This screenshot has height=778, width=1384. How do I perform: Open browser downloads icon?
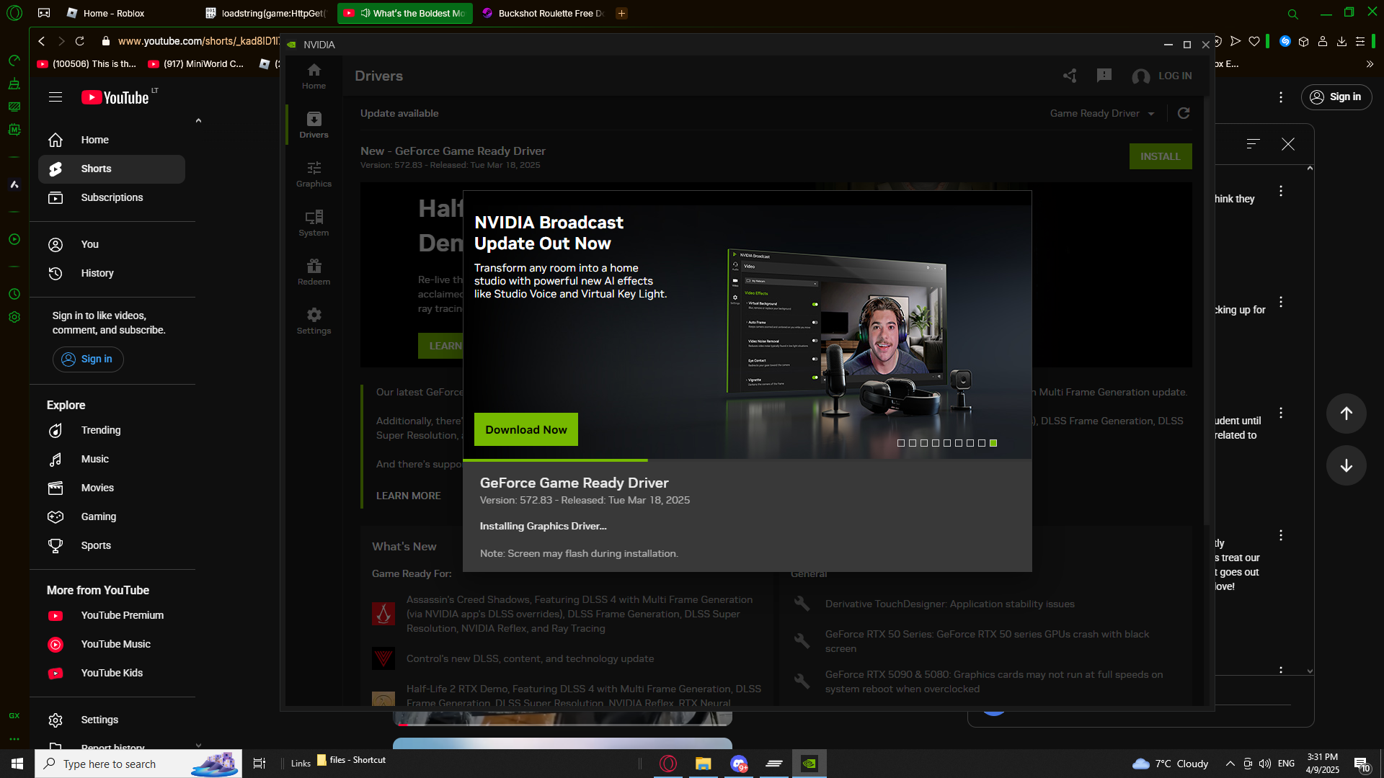1341,41
